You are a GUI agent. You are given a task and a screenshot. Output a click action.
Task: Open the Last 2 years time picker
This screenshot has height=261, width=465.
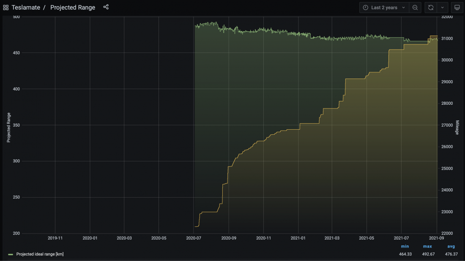click(x=384, y=8)
